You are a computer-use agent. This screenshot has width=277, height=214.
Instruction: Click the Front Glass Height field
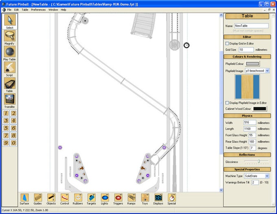252,135
